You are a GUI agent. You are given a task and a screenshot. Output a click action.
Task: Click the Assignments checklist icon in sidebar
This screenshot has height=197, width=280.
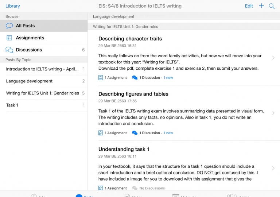pyautogui.click(x=9, y=38)
